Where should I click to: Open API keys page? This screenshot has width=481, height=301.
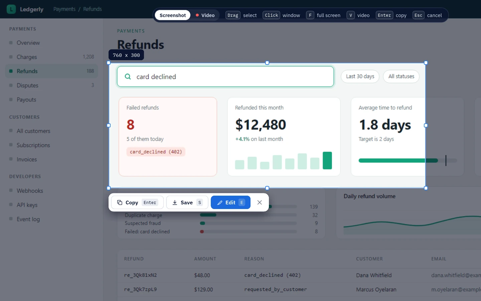[52, 205]
